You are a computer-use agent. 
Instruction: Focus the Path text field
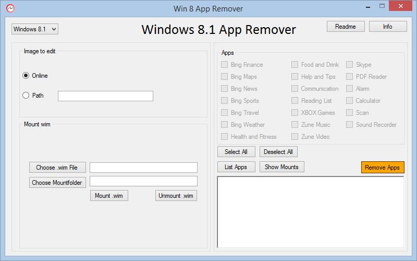[x=106, y=96]
